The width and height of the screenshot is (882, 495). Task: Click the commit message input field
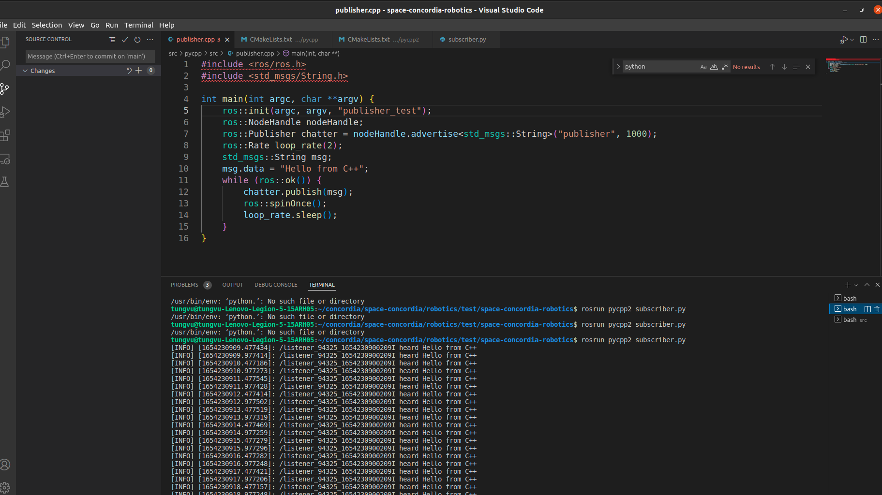(90, 57)
